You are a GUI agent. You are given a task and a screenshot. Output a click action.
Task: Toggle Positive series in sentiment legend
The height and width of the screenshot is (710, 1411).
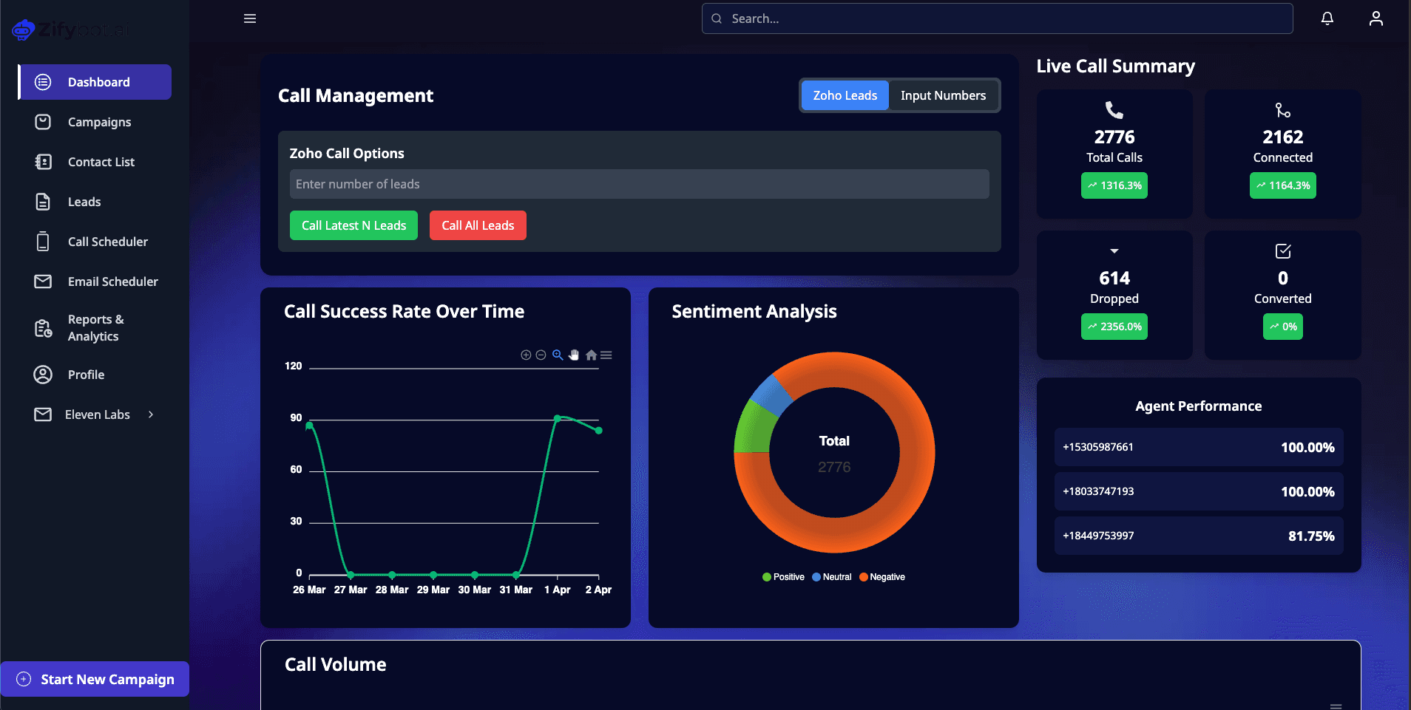click(x=783, y=577)
